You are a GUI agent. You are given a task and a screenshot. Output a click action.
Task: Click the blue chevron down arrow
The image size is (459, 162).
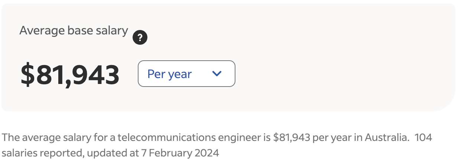point(217,74)
